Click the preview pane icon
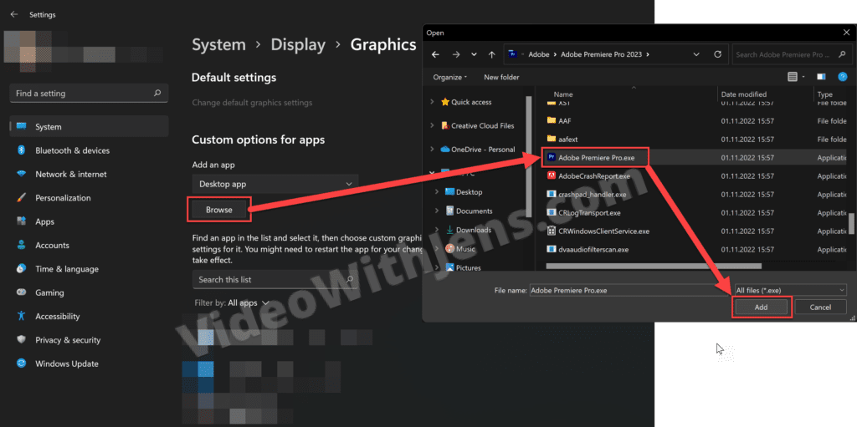The image size is (857, 427). click(x=821, y=77)
